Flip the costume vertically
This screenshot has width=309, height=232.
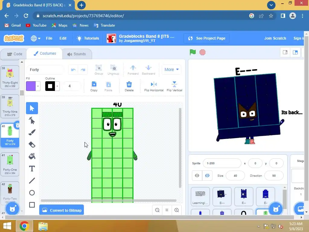[174, 86]
